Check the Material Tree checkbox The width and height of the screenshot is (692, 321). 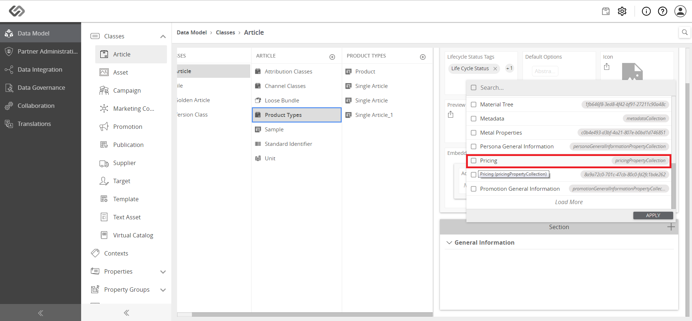pyautogui.click(x=473, y=105)
